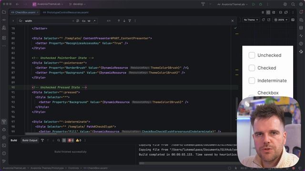
Task: Open the Commit tool window in left sidebar
Action: tap(4, 20)
